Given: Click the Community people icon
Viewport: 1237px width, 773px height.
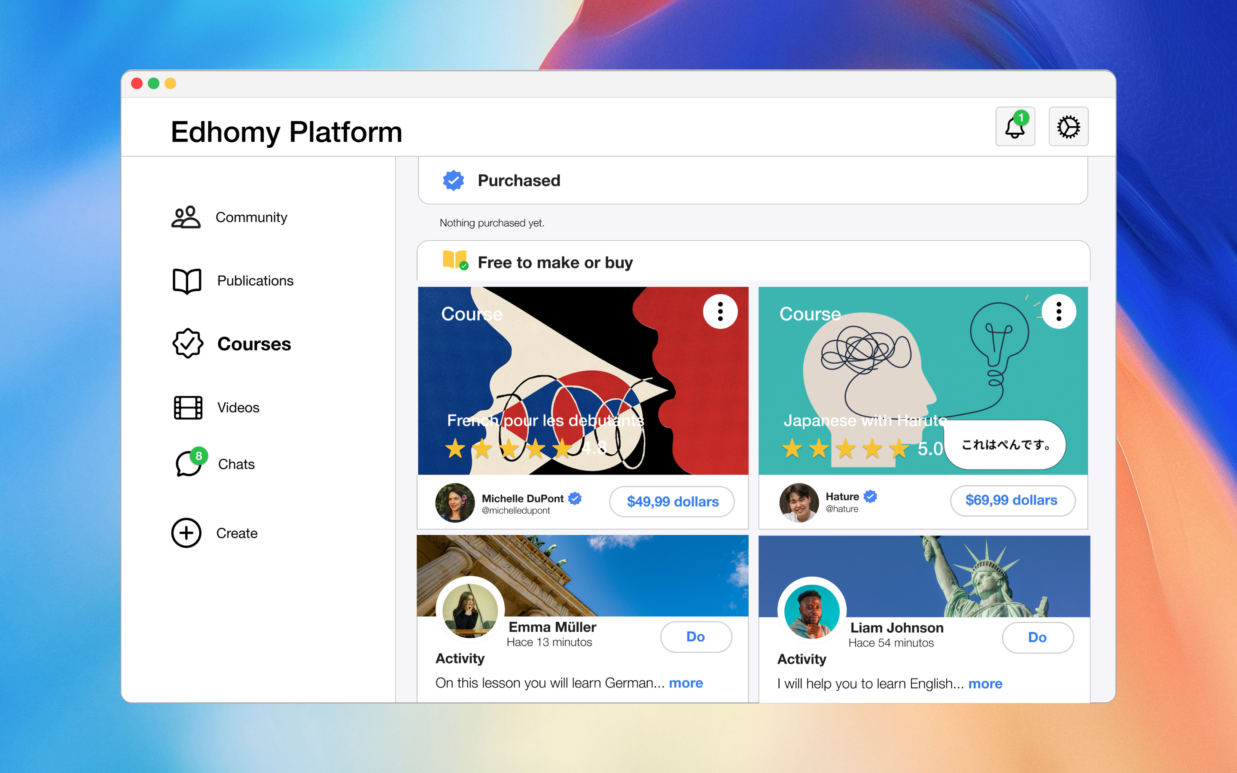Looking at the screenshot, I should coord(186,217).
